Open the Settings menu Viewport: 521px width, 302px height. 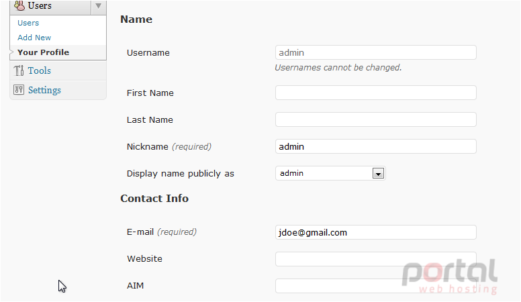click(x=44, y=90)
